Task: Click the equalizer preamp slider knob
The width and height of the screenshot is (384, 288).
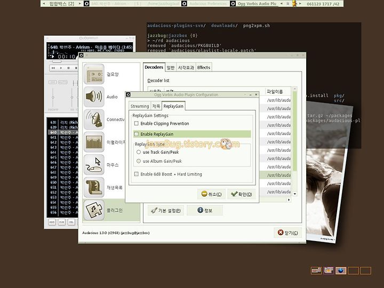Action: [53, 97]
